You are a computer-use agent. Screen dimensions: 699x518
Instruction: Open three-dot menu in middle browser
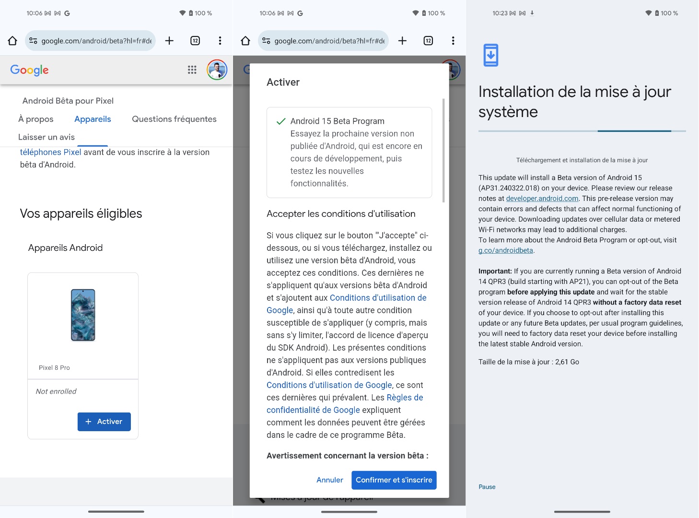pos(453,41)
